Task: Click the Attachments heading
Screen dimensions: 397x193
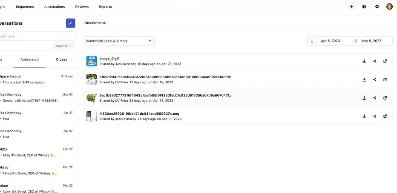Action: [95, 23]
